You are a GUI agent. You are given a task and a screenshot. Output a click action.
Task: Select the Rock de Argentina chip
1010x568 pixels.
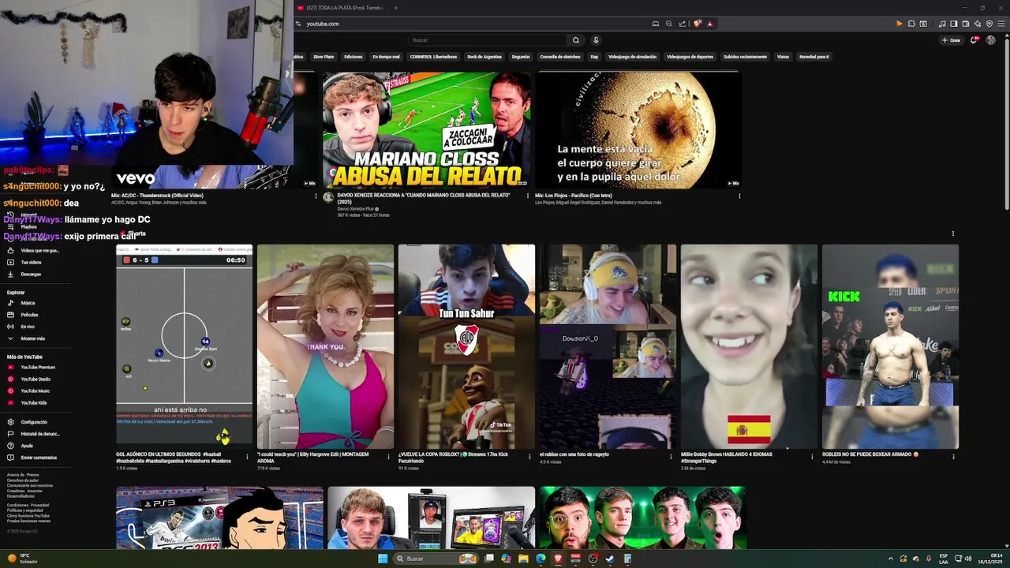point(484,57)
